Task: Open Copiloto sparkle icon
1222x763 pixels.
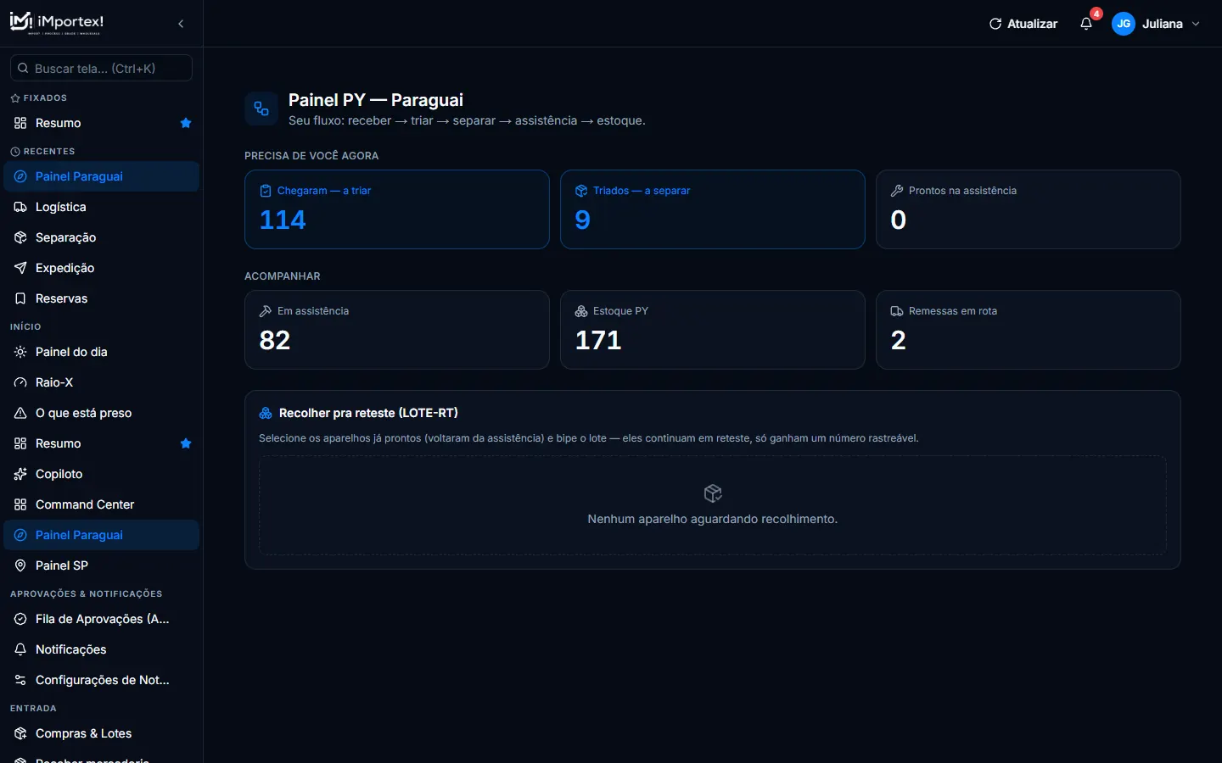Action: click(20, 474)
